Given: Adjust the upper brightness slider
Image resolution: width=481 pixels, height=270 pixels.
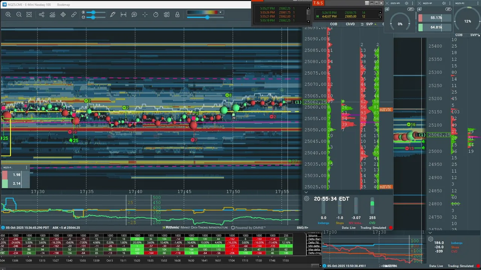Looking at the screenshot, I should [x=96, y=12].
